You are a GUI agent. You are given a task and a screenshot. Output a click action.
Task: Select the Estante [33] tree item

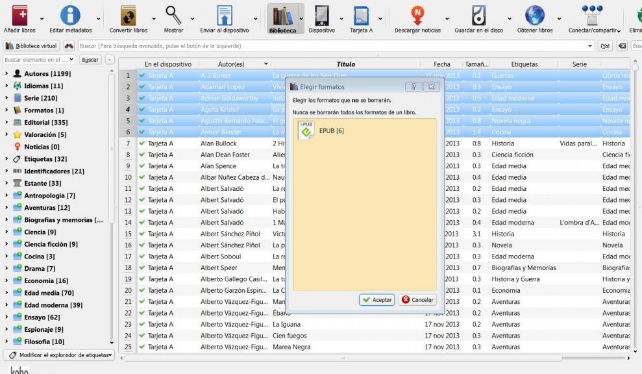click(43, 183)
